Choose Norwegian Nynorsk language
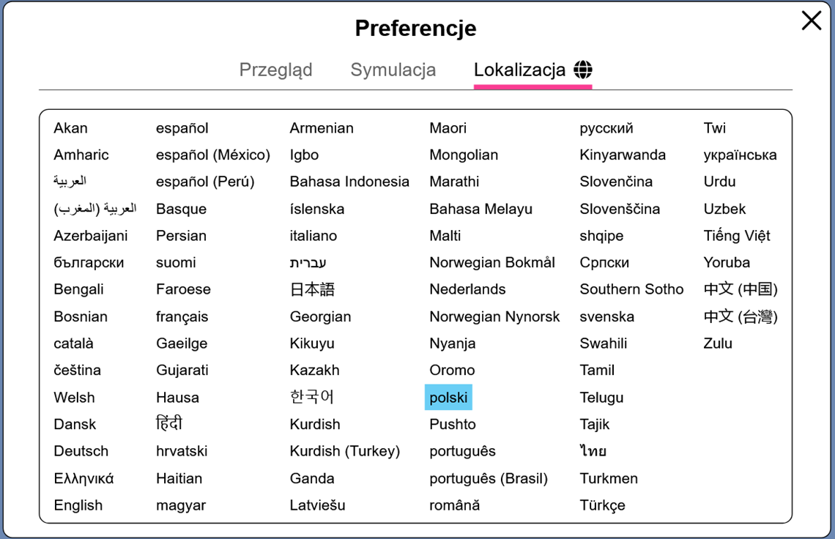 [x=494, y=317]
